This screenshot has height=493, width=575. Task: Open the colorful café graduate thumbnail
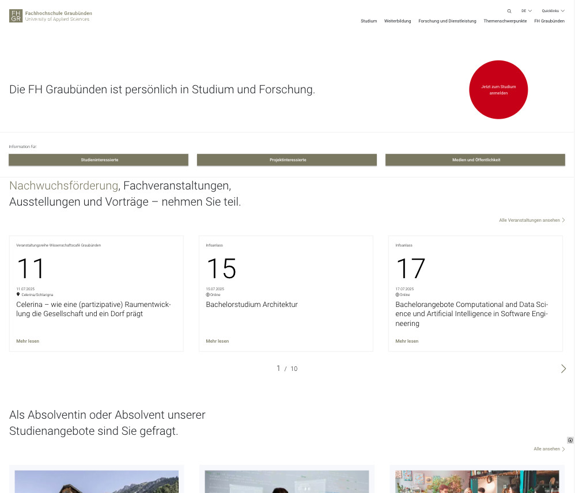477,481
